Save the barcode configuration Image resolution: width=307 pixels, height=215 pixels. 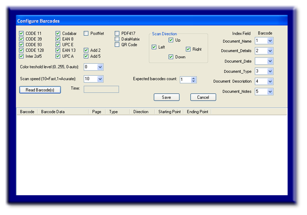click(x=166, y=97)
